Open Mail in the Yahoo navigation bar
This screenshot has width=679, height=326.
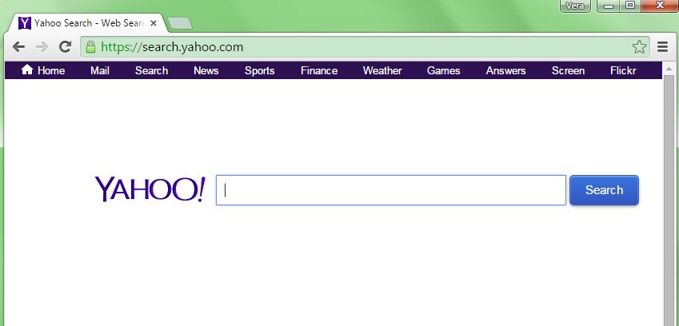click(x=100, y=70)
